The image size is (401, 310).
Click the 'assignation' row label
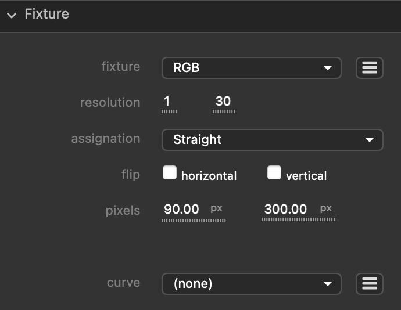[105, 139]
